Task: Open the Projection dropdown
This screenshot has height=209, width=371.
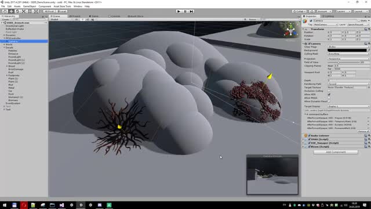Action: [x=349, y=59]
